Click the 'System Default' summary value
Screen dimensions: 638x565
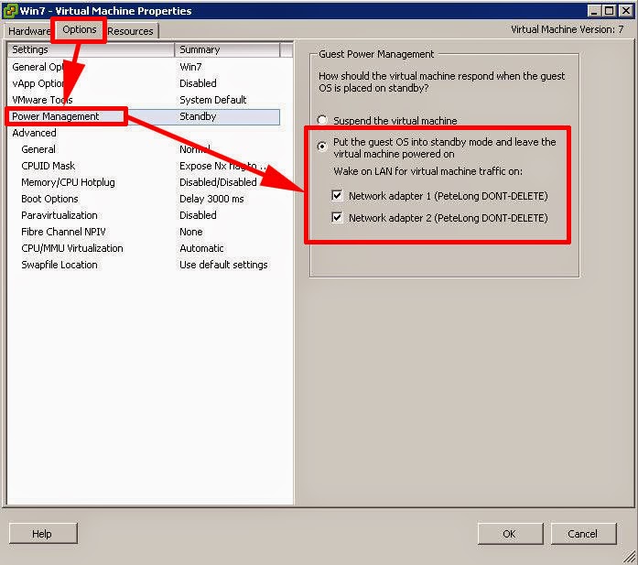(x=212, y=100)
